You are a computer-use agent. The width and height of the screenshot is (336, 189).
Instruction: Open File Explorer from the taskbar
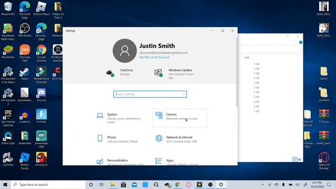point(112,184)
